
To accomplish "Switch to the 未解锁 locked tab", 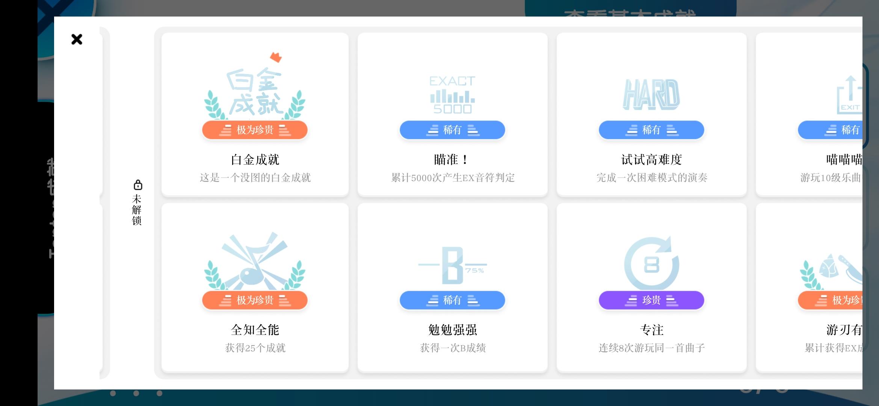I will pos(137,210).
